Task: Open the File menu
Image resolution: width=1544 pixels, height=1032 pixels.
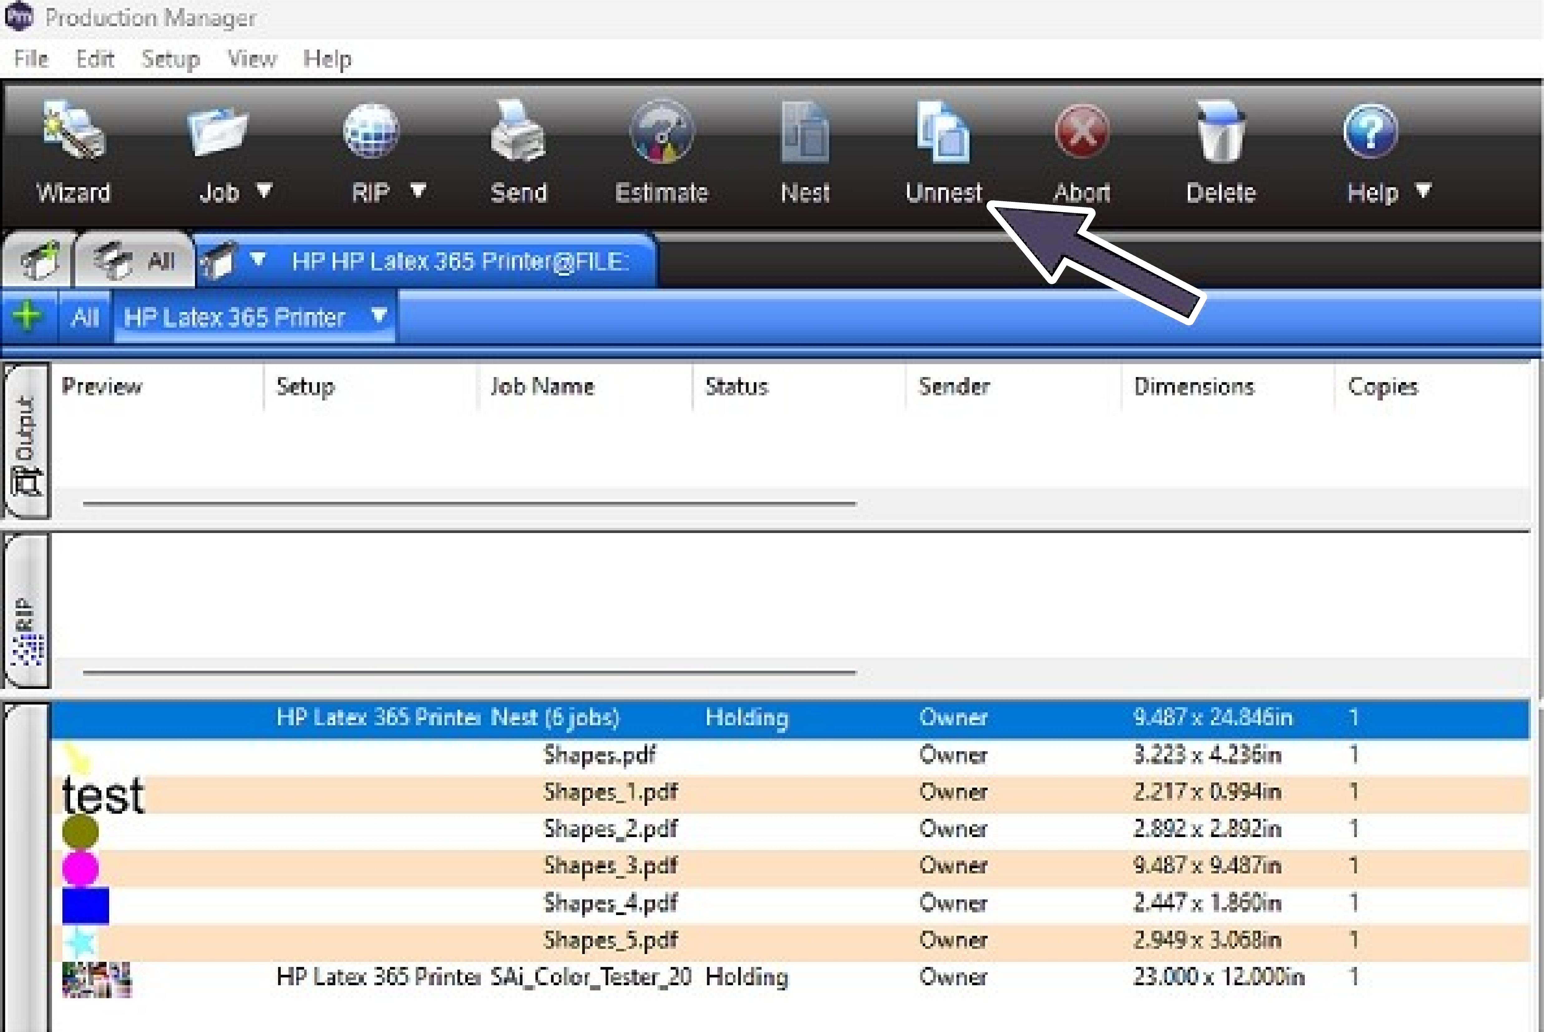Action: coord(31,59)
